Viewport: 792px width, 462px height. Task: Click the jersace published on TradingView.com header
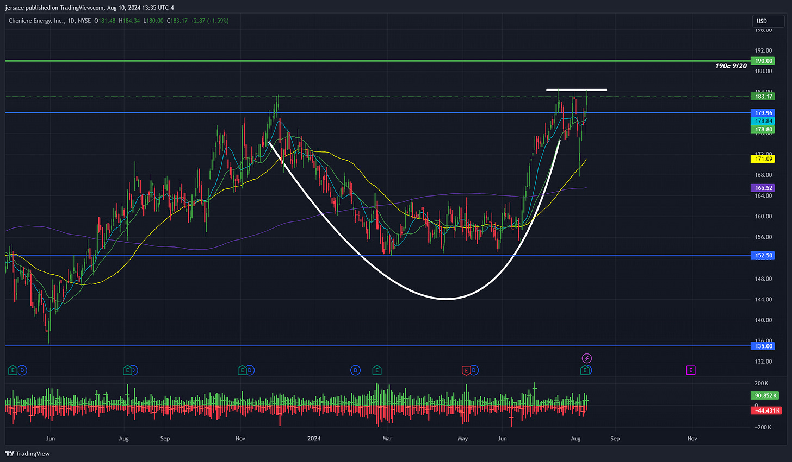pyautogui.click(x=89, y=7)
